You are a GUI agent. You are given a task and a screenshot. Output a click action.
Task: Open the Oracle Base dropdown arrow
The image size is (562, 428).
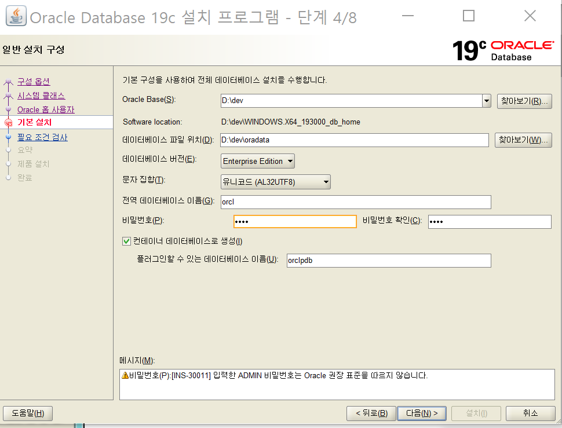tap(486, 101)
